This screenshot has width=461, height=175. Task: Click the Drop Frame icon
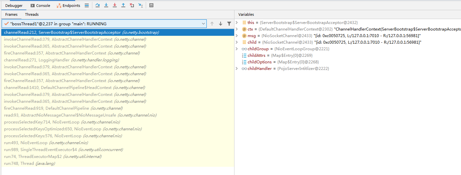[132, 6]
